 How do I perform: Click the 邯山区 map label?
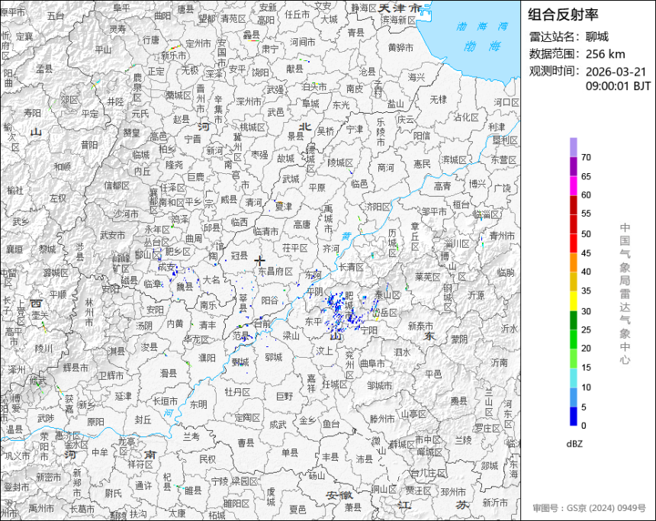pos(148,255)
